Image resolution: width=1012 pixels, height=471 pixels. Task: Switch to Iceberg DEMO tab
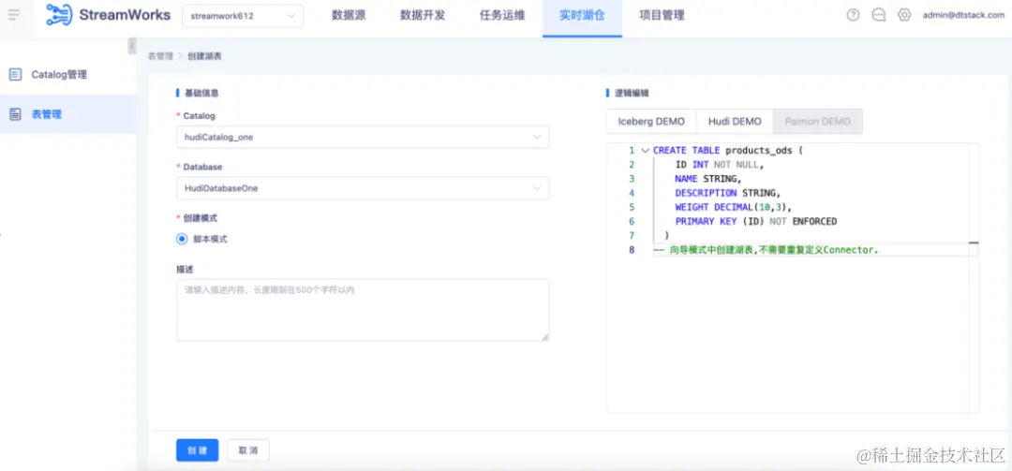tap(651, 122)
